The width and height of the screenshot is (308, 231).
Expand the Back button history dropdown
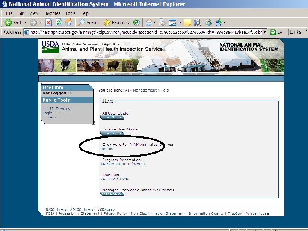[x=26, y=22]
